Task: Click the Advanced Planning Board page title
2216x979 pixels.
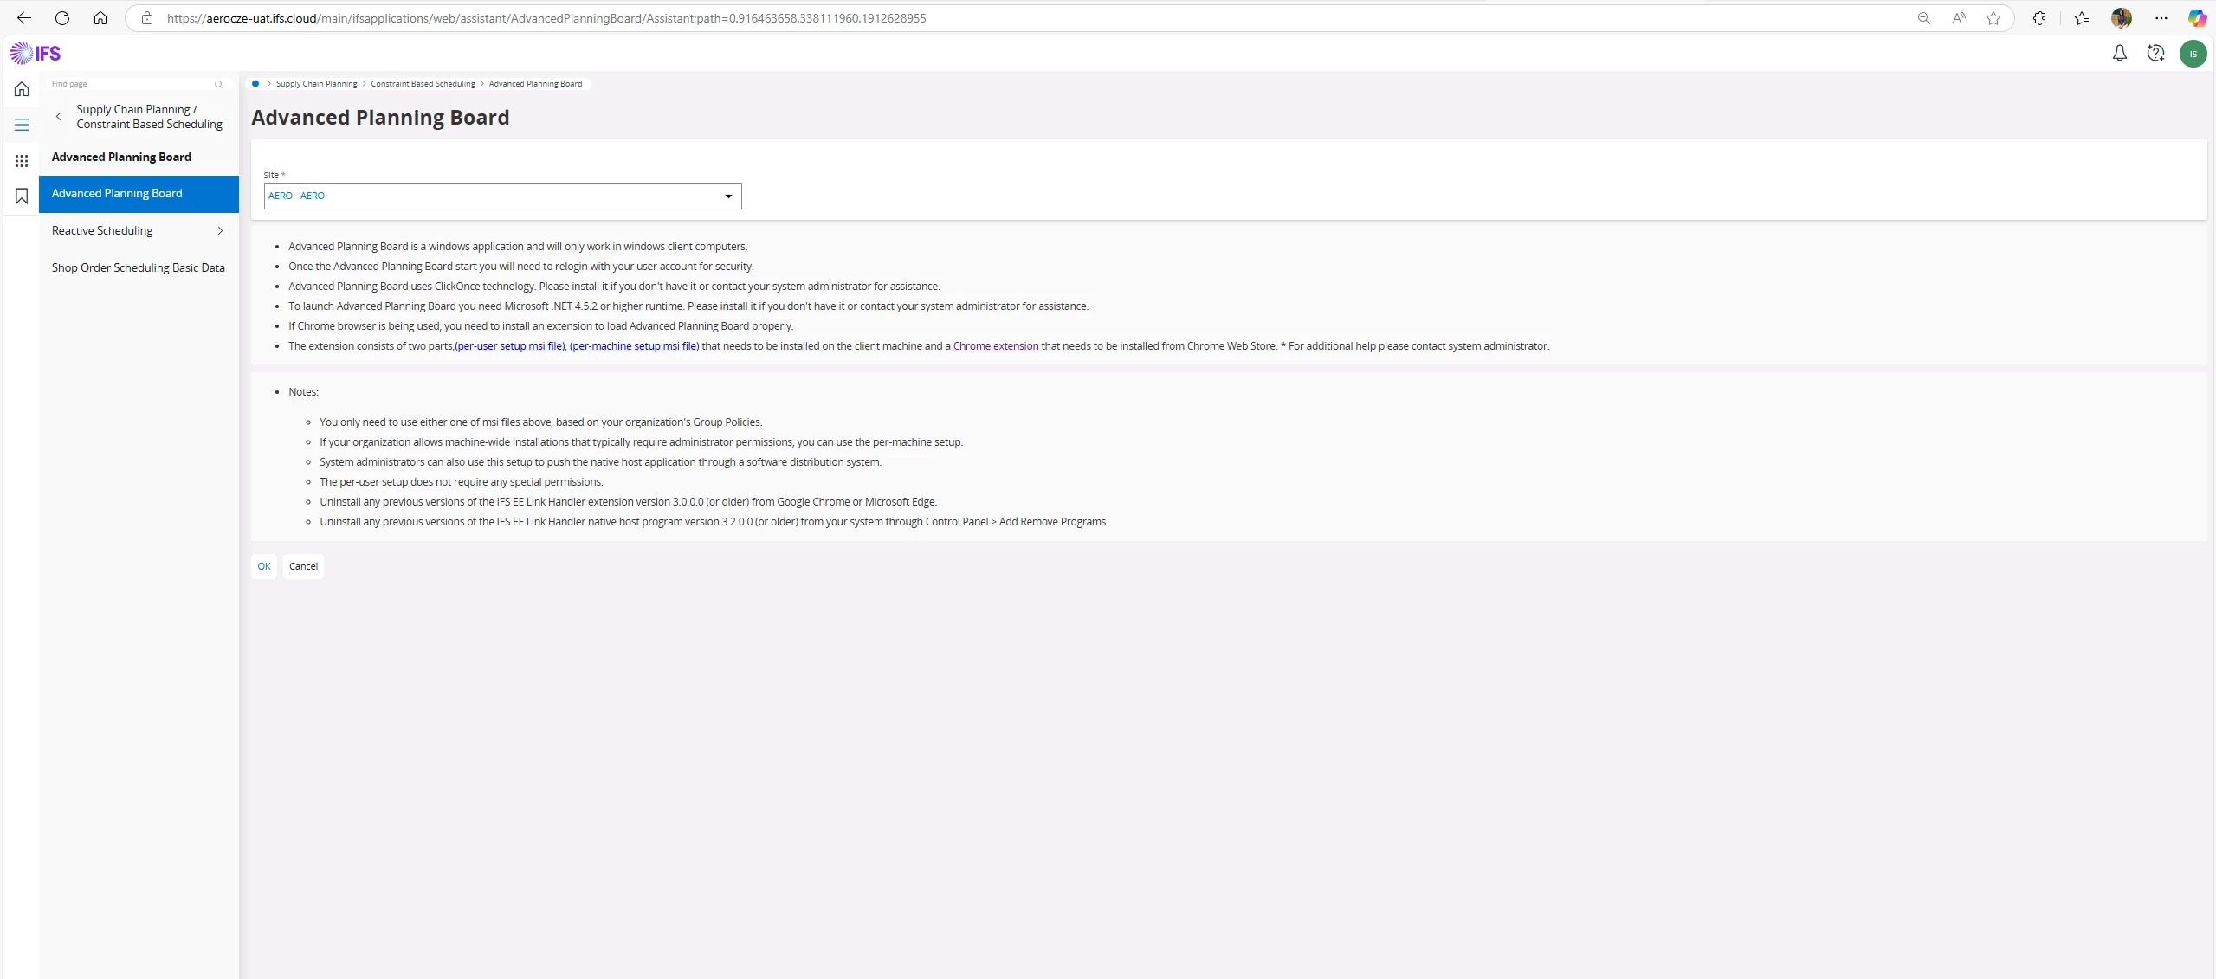Action: pos(380,118)
